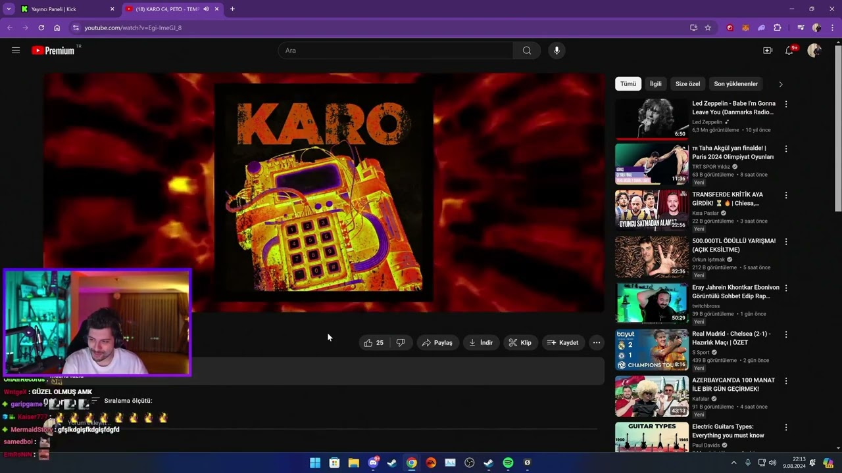Click the Paylaş share button

(x=437, y=342)
